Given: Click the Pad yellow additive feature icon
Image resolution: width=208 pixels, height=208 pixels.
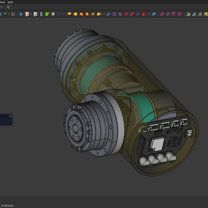Looking at the screenshot, I should pos(69,14).
